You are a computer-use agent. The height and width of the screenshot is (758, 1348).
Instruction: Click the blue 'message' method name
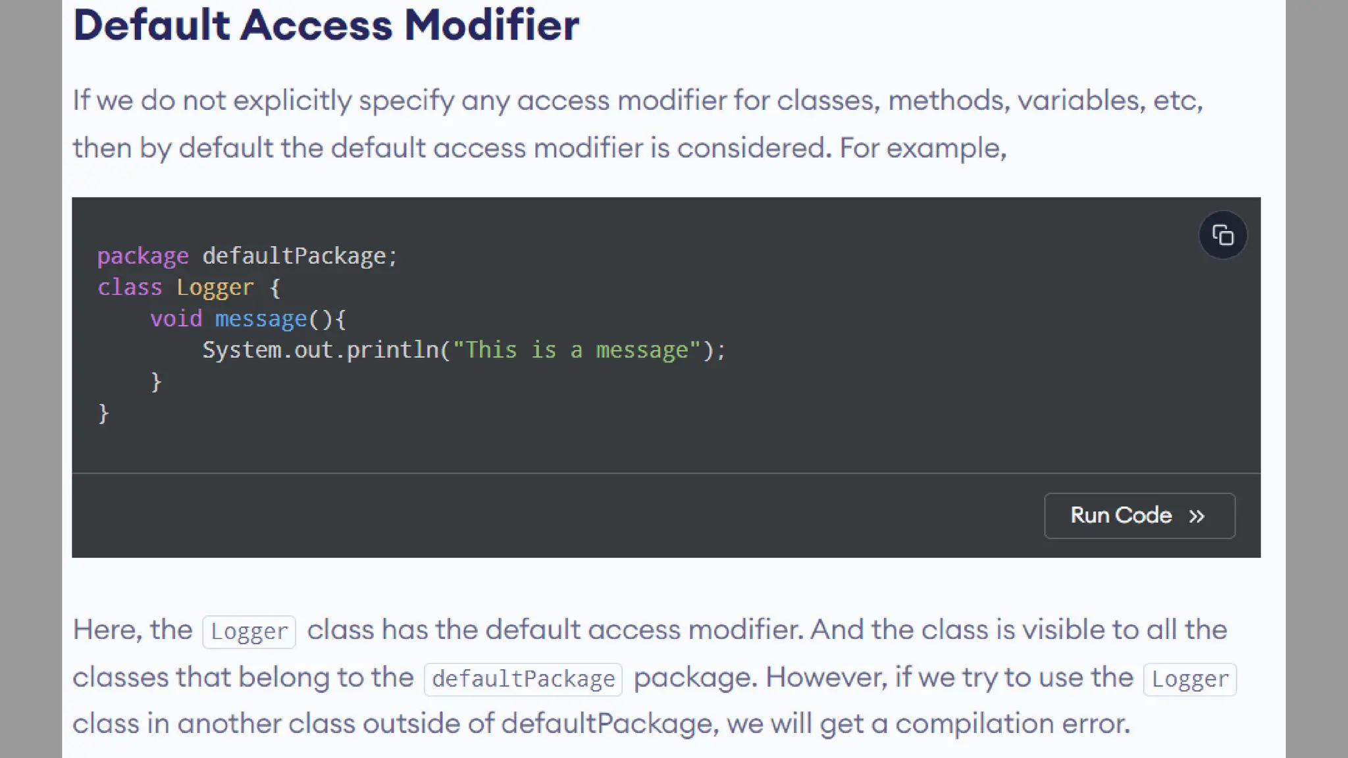[x=261, y=319]
